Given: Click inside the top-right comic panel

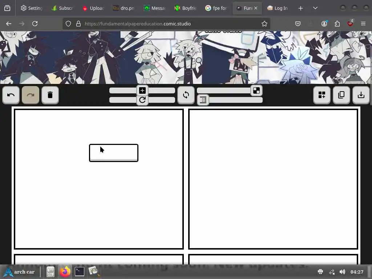Looking at the screenshot, I should 273,179.
